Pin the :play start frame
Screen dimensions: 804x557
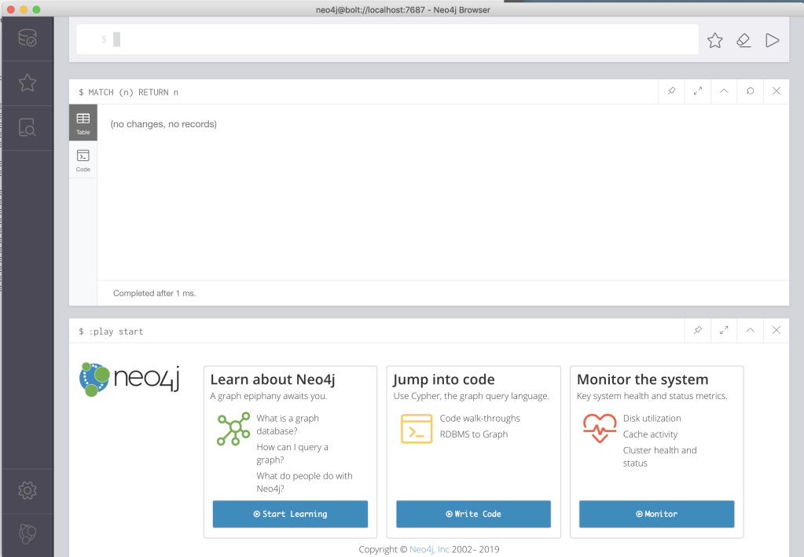(x=697, y=331)
